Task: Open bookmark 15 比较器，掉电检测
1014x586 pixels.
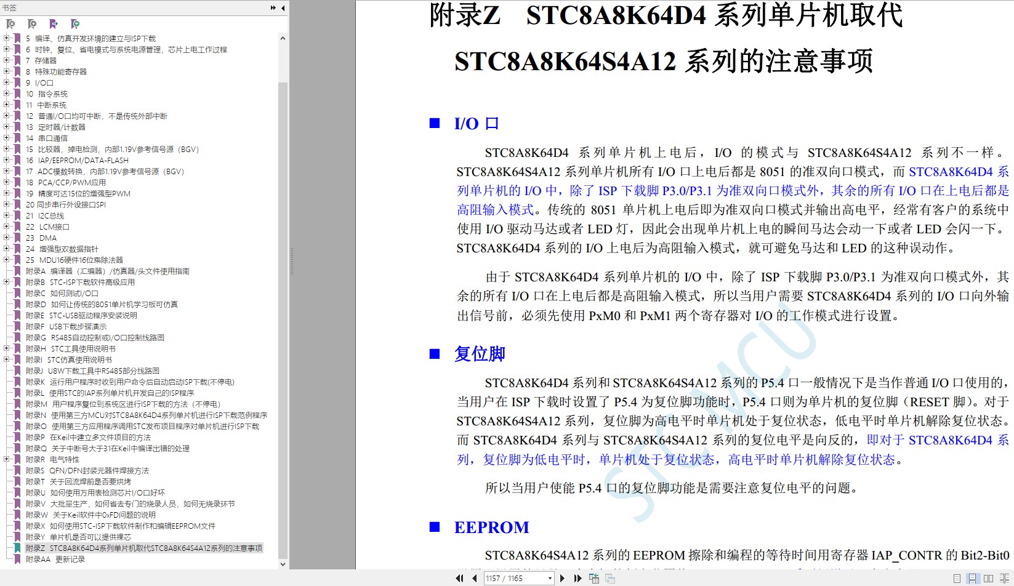Action: [113, 149]
